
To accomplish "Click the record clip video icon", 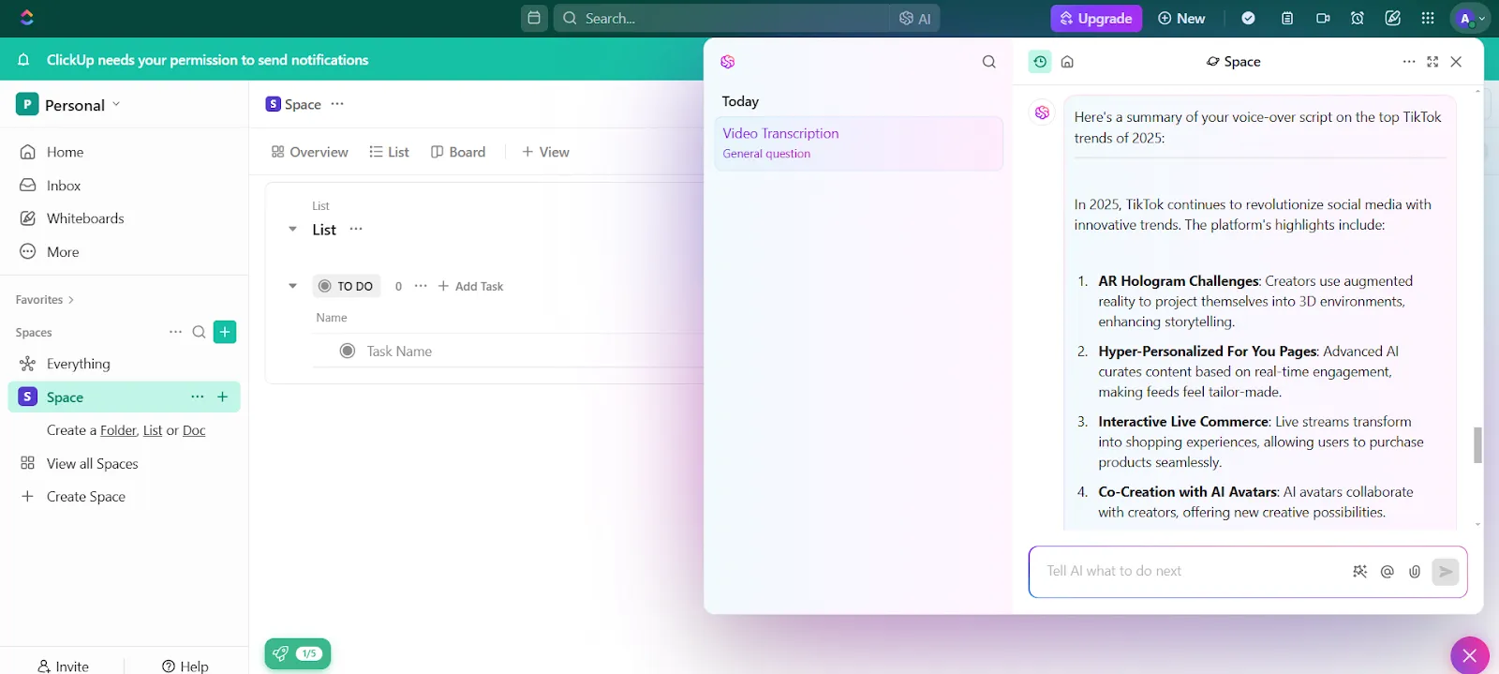I will pos(1323,18).
